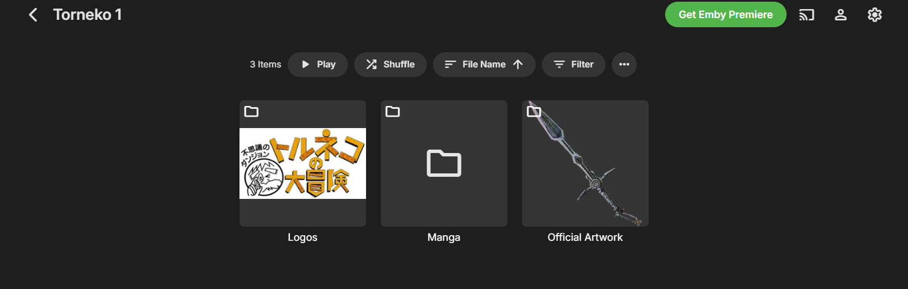Open the Manga folder card
Image resolution: width=908 pixels, height=289 pixels.
(x=444, y=163)
